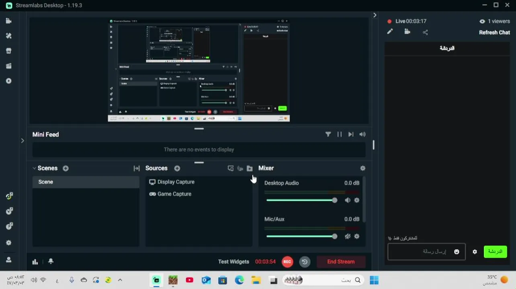
Task: Open chat settings gear icon
Action: (x=475, y=252)
